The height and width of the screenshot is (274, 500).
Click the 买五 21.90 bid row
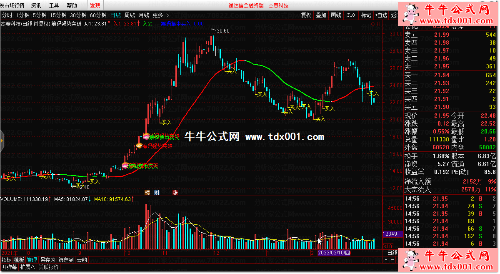[x=450, y=107]
